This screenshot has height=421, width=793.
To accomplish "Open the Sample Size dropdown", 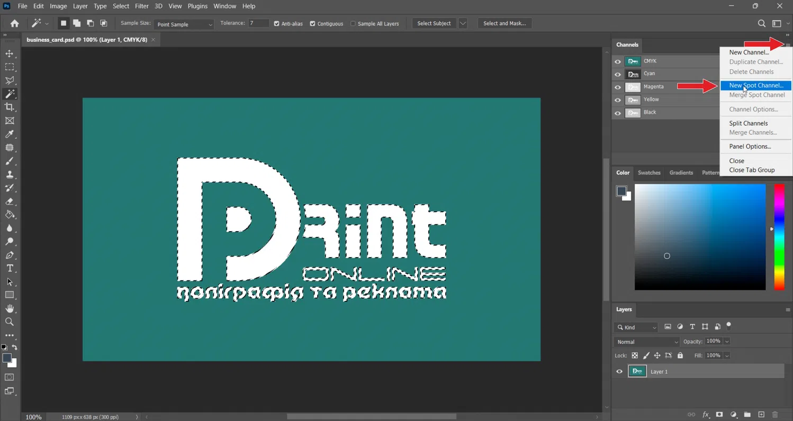I will coord(184,24).
